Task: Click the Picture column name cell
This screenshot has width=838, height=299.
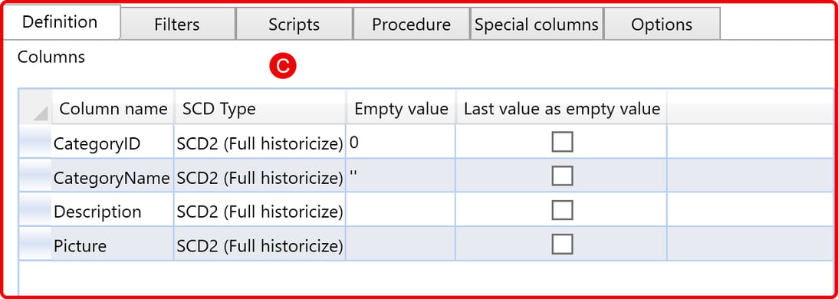Action: 113,244
